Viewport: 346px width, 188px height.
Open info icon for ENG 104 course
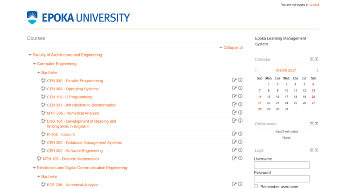[240, 120]
